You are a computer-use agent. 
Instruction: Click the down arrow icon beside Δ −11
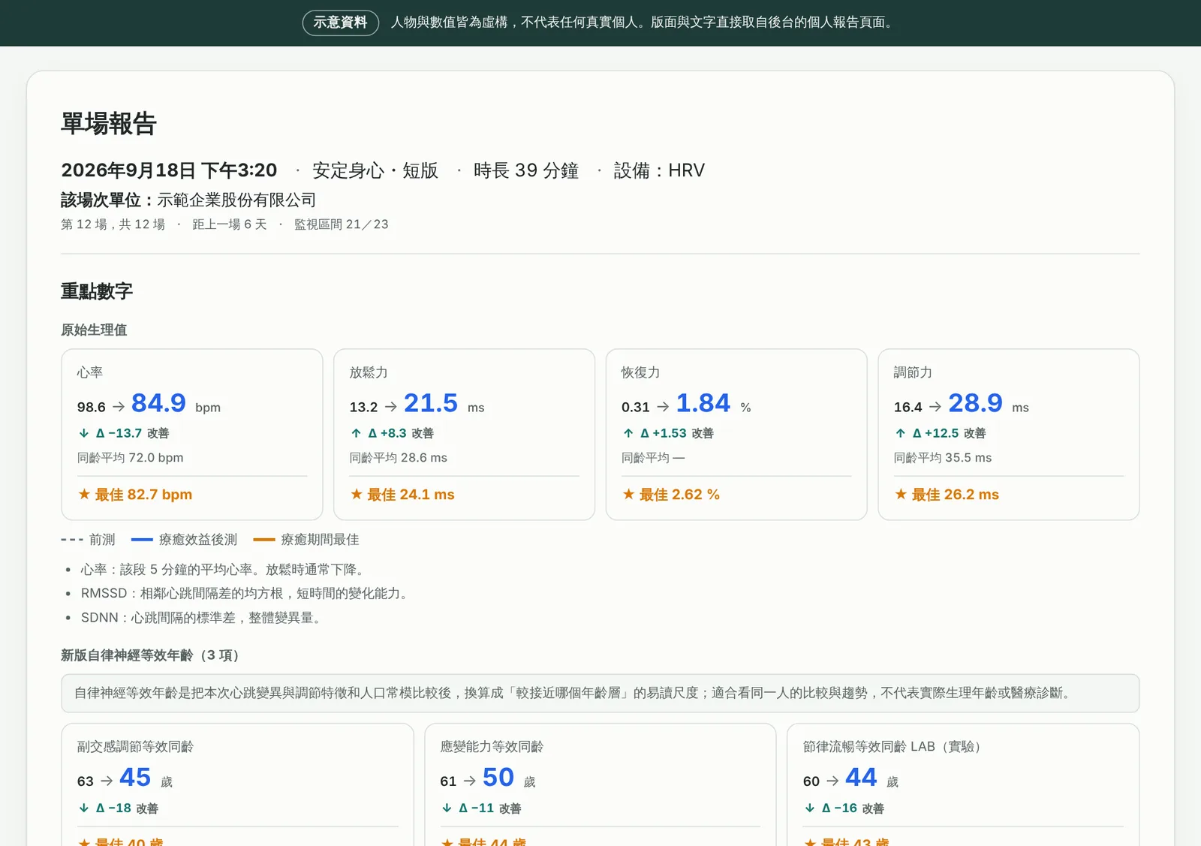coord(447,808)
